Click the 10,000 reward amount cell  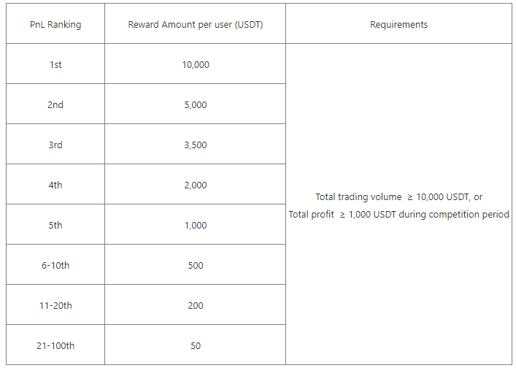[x=196, y=65]
